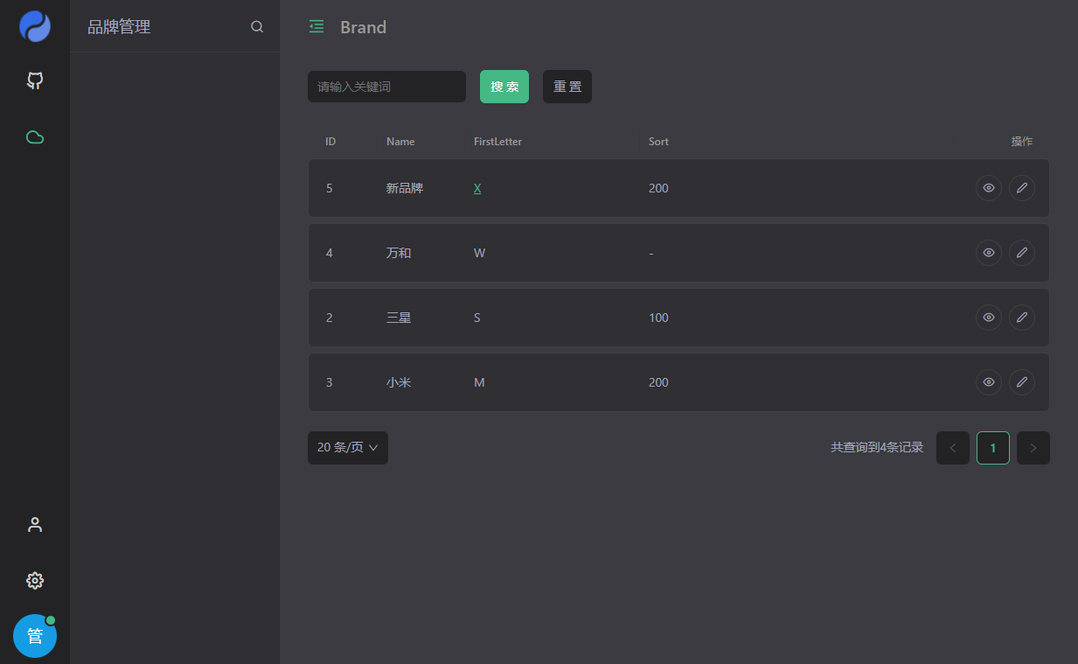Screen dimensions: 1078x664
Task: Click eye icon for 万和 row
Action: pyautogui.click(x=988, y=253)
